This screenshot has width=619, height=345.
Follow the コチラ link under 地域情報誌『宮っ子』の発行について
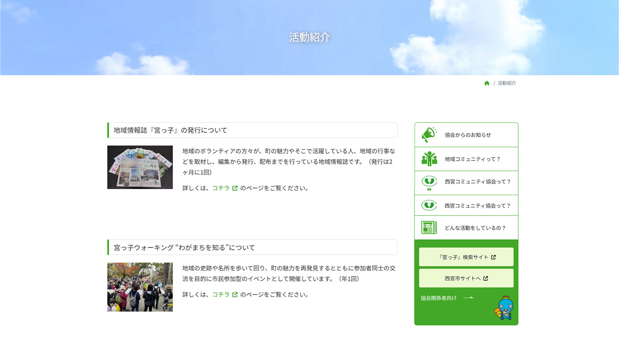click(225, 188)
